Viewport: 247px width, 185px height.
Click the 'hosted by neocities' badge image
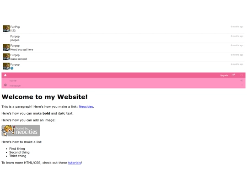[21, 130]
